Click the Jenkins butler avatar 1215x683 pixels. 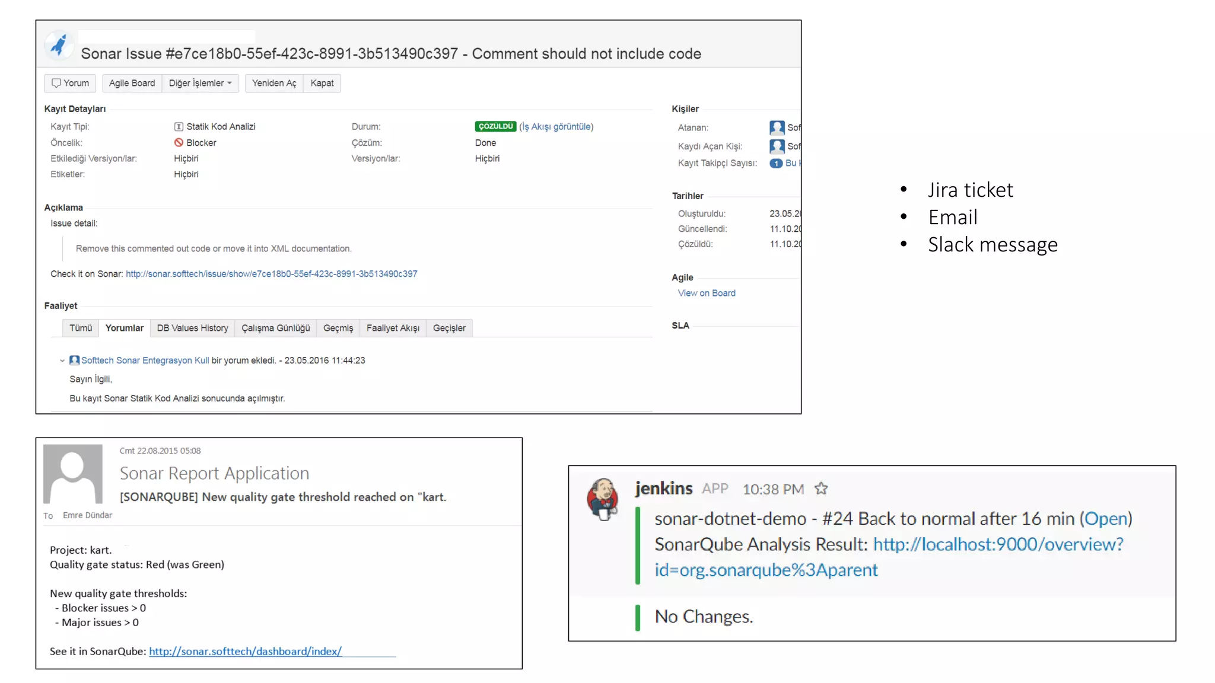[603, 499]
